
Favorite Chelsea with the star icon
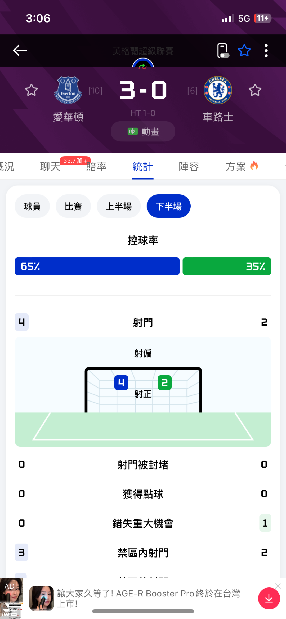pyautogui.click(x=255, y=90)
